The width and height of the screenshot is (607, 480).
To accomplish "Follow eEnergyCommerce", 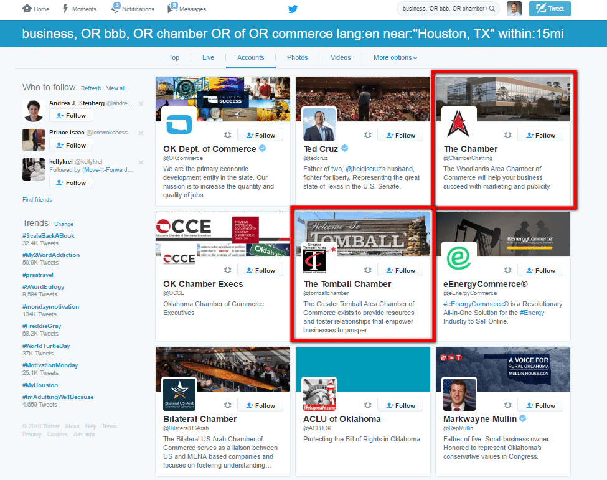I will point(540,270).
